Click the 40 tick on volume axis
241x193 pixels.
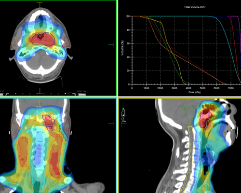(128, 57)
